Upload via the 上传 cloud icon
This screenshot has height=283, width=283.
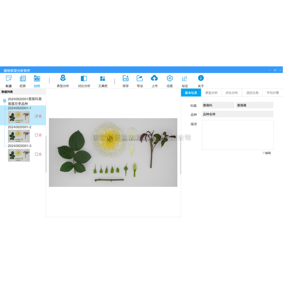point(154,78)
